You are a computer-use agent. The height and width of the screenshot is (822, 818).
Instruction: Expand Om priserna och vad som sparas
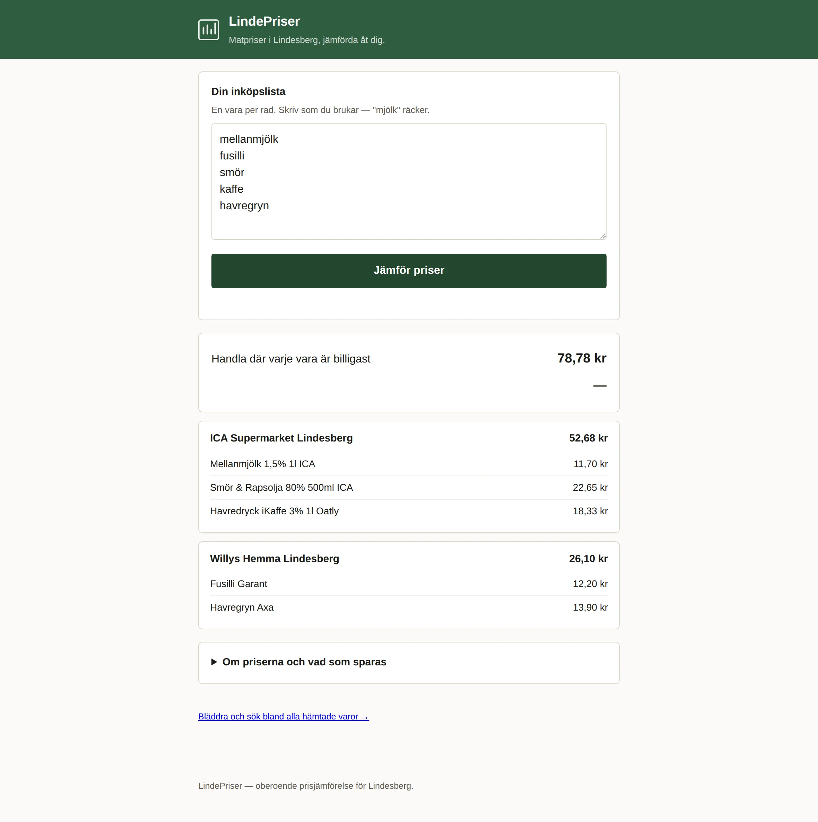(x=299, y=662)
